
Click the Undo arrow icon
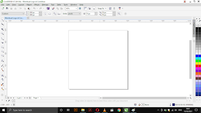coord(34,8)
